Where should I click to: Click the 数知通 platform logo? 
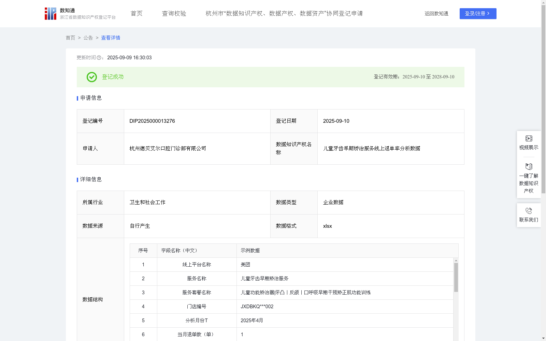pos(80,14)
